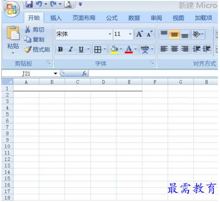Open the 加载项 tab

tap(204, 18)
